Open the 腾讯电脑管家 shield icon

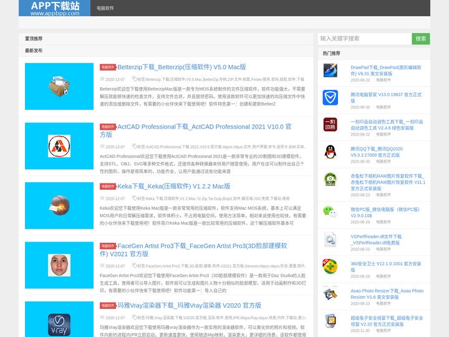point(330,97)
